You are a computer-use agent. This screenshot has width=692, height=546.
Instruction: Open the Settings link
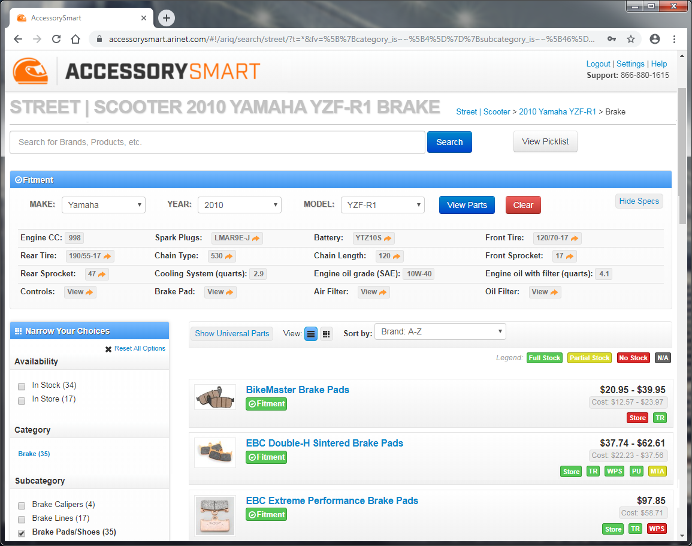tap(630, 64)
